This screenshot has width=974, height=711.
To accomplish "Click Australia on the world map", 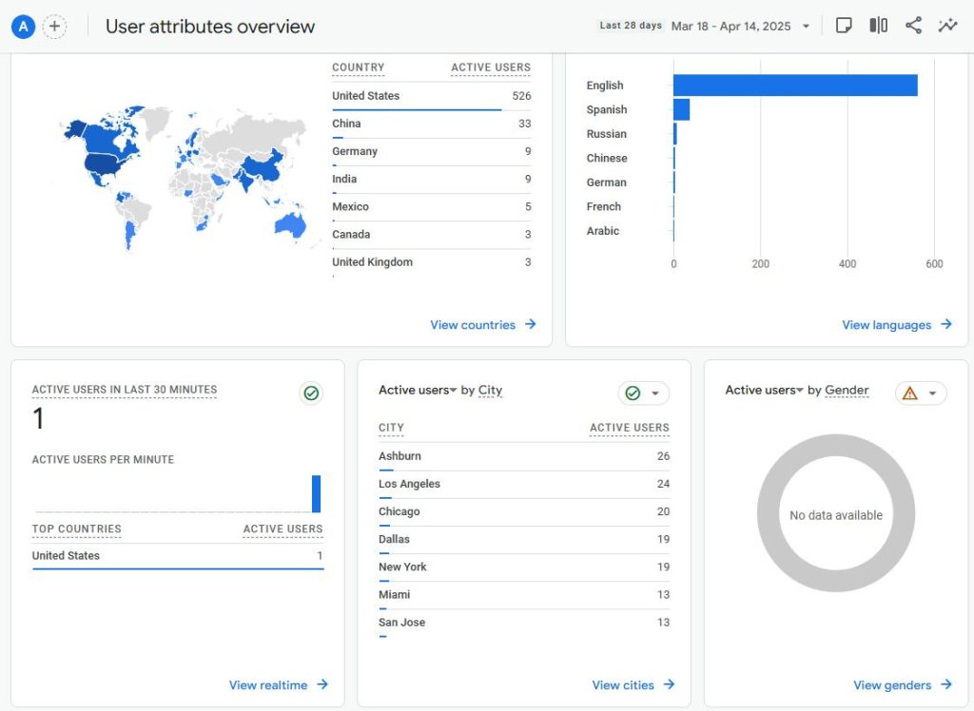I will 289,224.
